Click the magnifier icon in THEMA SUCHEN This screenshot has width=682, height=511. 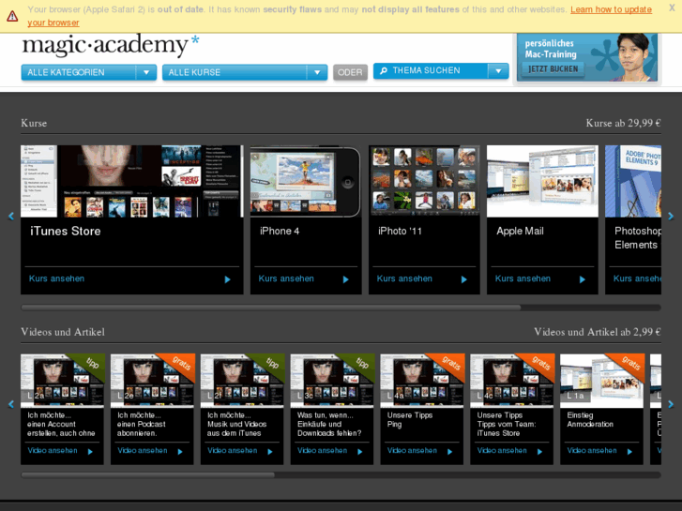coord(383,70)
